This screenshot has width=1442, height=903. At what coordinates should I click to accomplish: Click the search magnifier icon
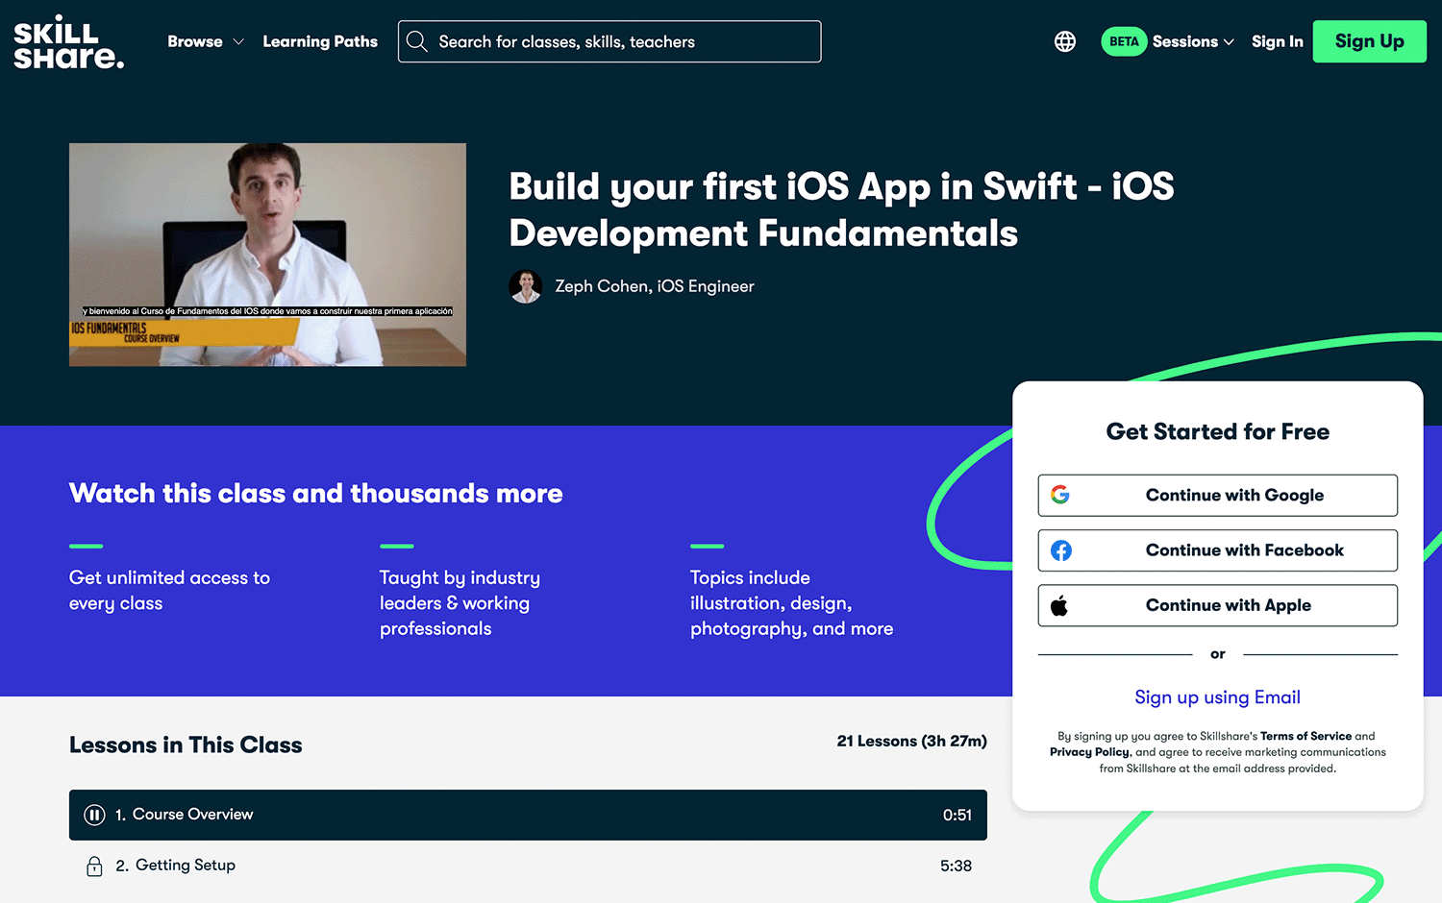[417, 41]
